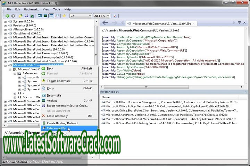
Task: Click the star Bookmarks toolbar icon
Action: [64, 16]
